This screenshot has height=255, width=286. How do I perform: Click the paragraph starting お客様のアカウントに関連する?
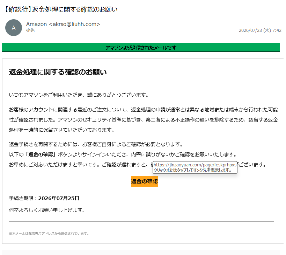(x=144, y=120)
